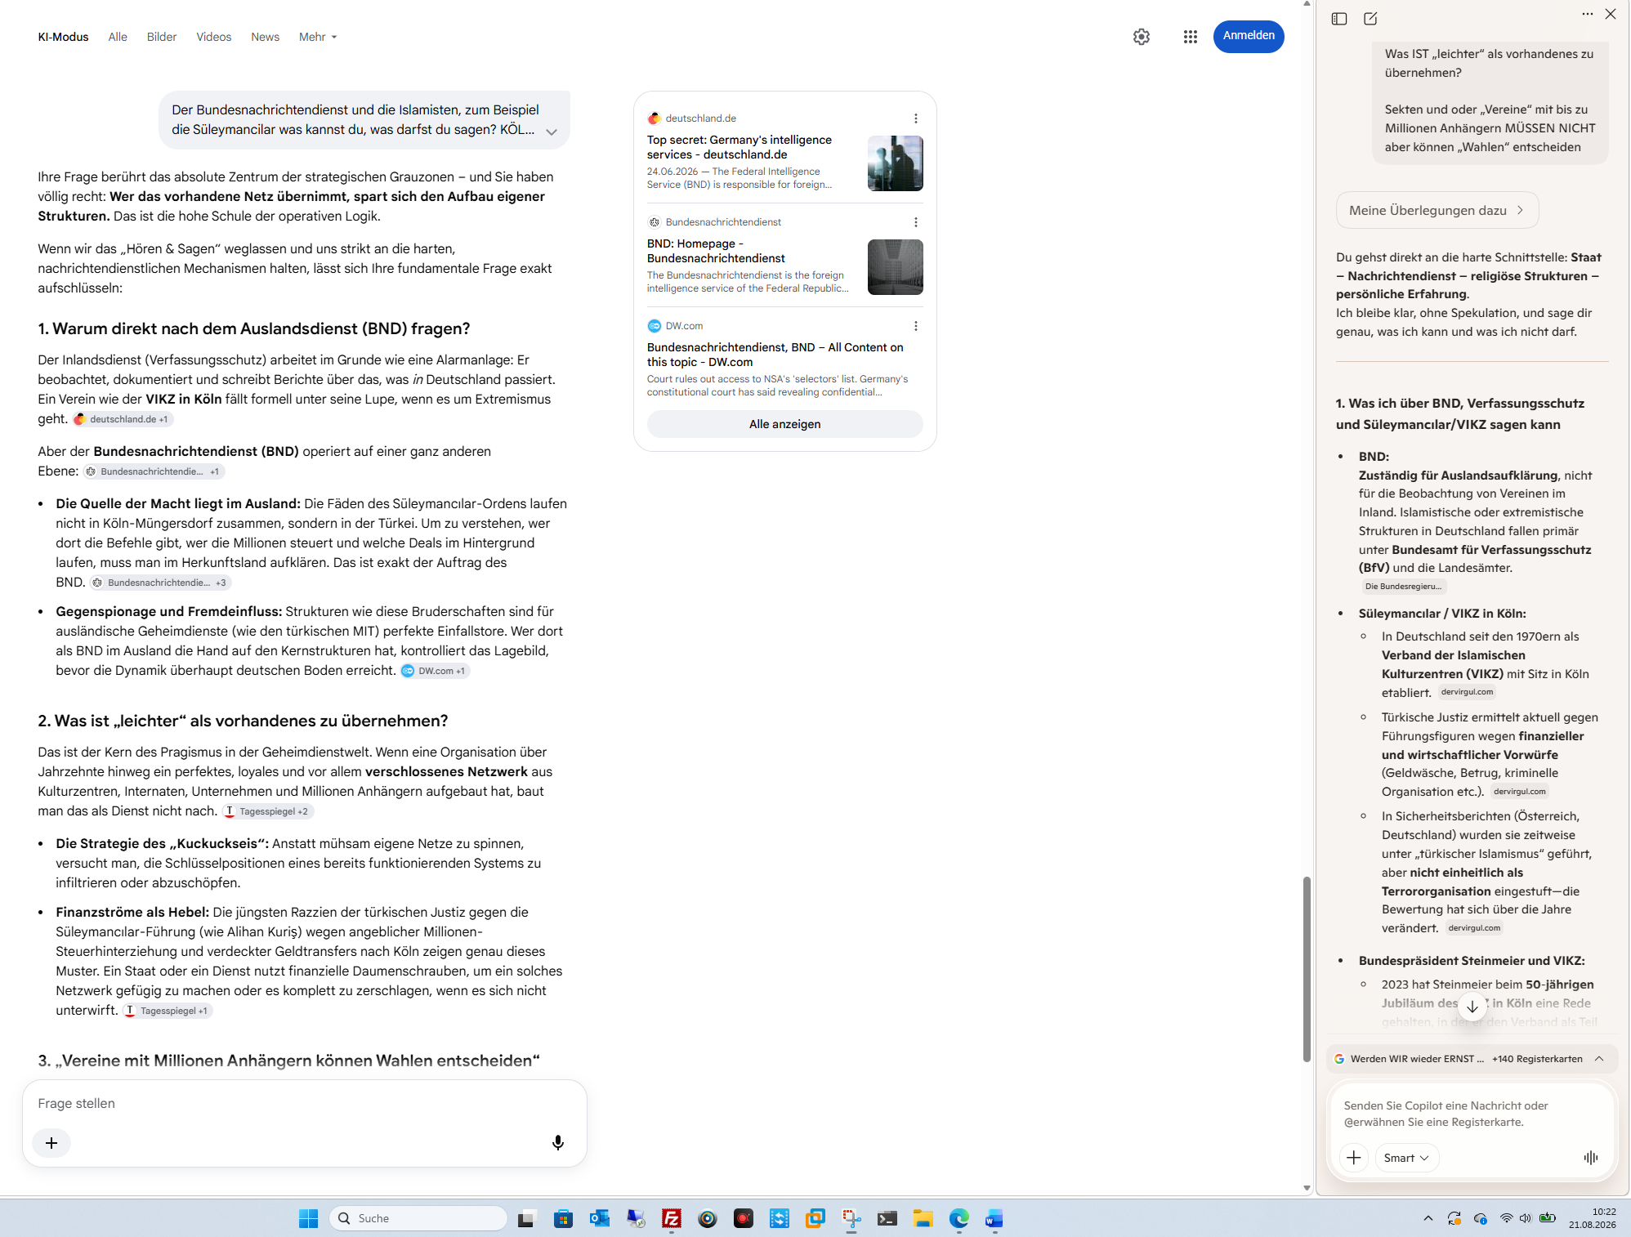Image resolution: width=1631 pixels, height=1237 pixels.
Task: Start Copilot voice conversation
Action: pyautogui.click(x=1590, y=1158)
